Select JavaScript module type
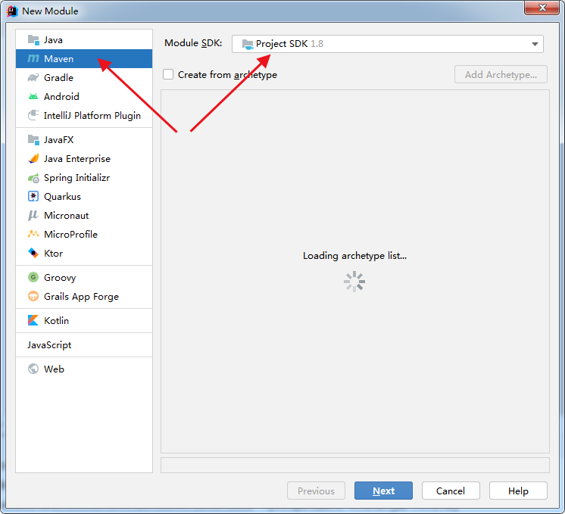The width and height of the screenshot is (565, 514). pos(49,345)
